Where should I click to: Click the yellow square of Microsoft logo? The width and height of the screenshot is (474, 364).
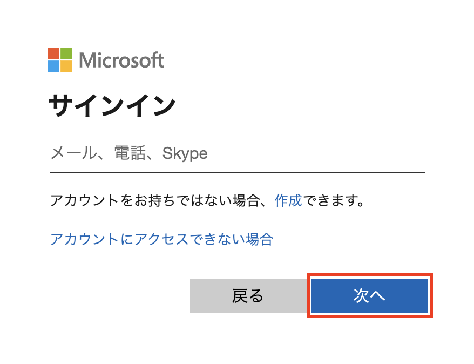point(66,66)
